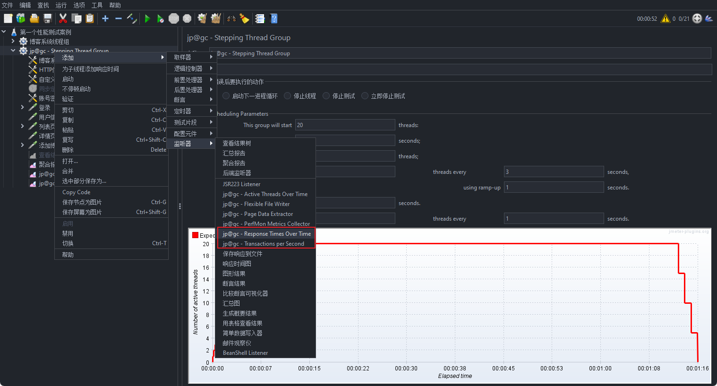Viewport: 717px width, 386px height.
Task: Click the red Expected legend color swatch
Action: pyautogui.click(x=195, y=235)
